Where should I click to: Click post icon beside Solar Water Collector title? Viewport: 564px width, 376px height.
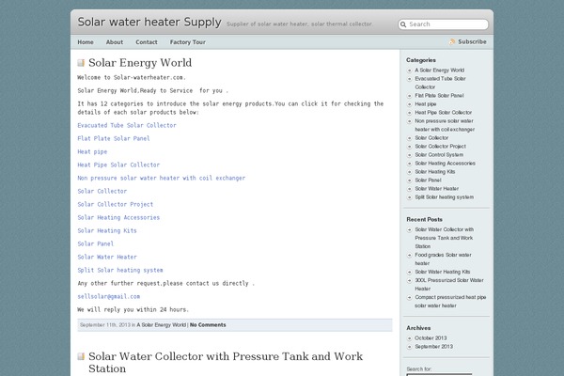click(81, 356)
